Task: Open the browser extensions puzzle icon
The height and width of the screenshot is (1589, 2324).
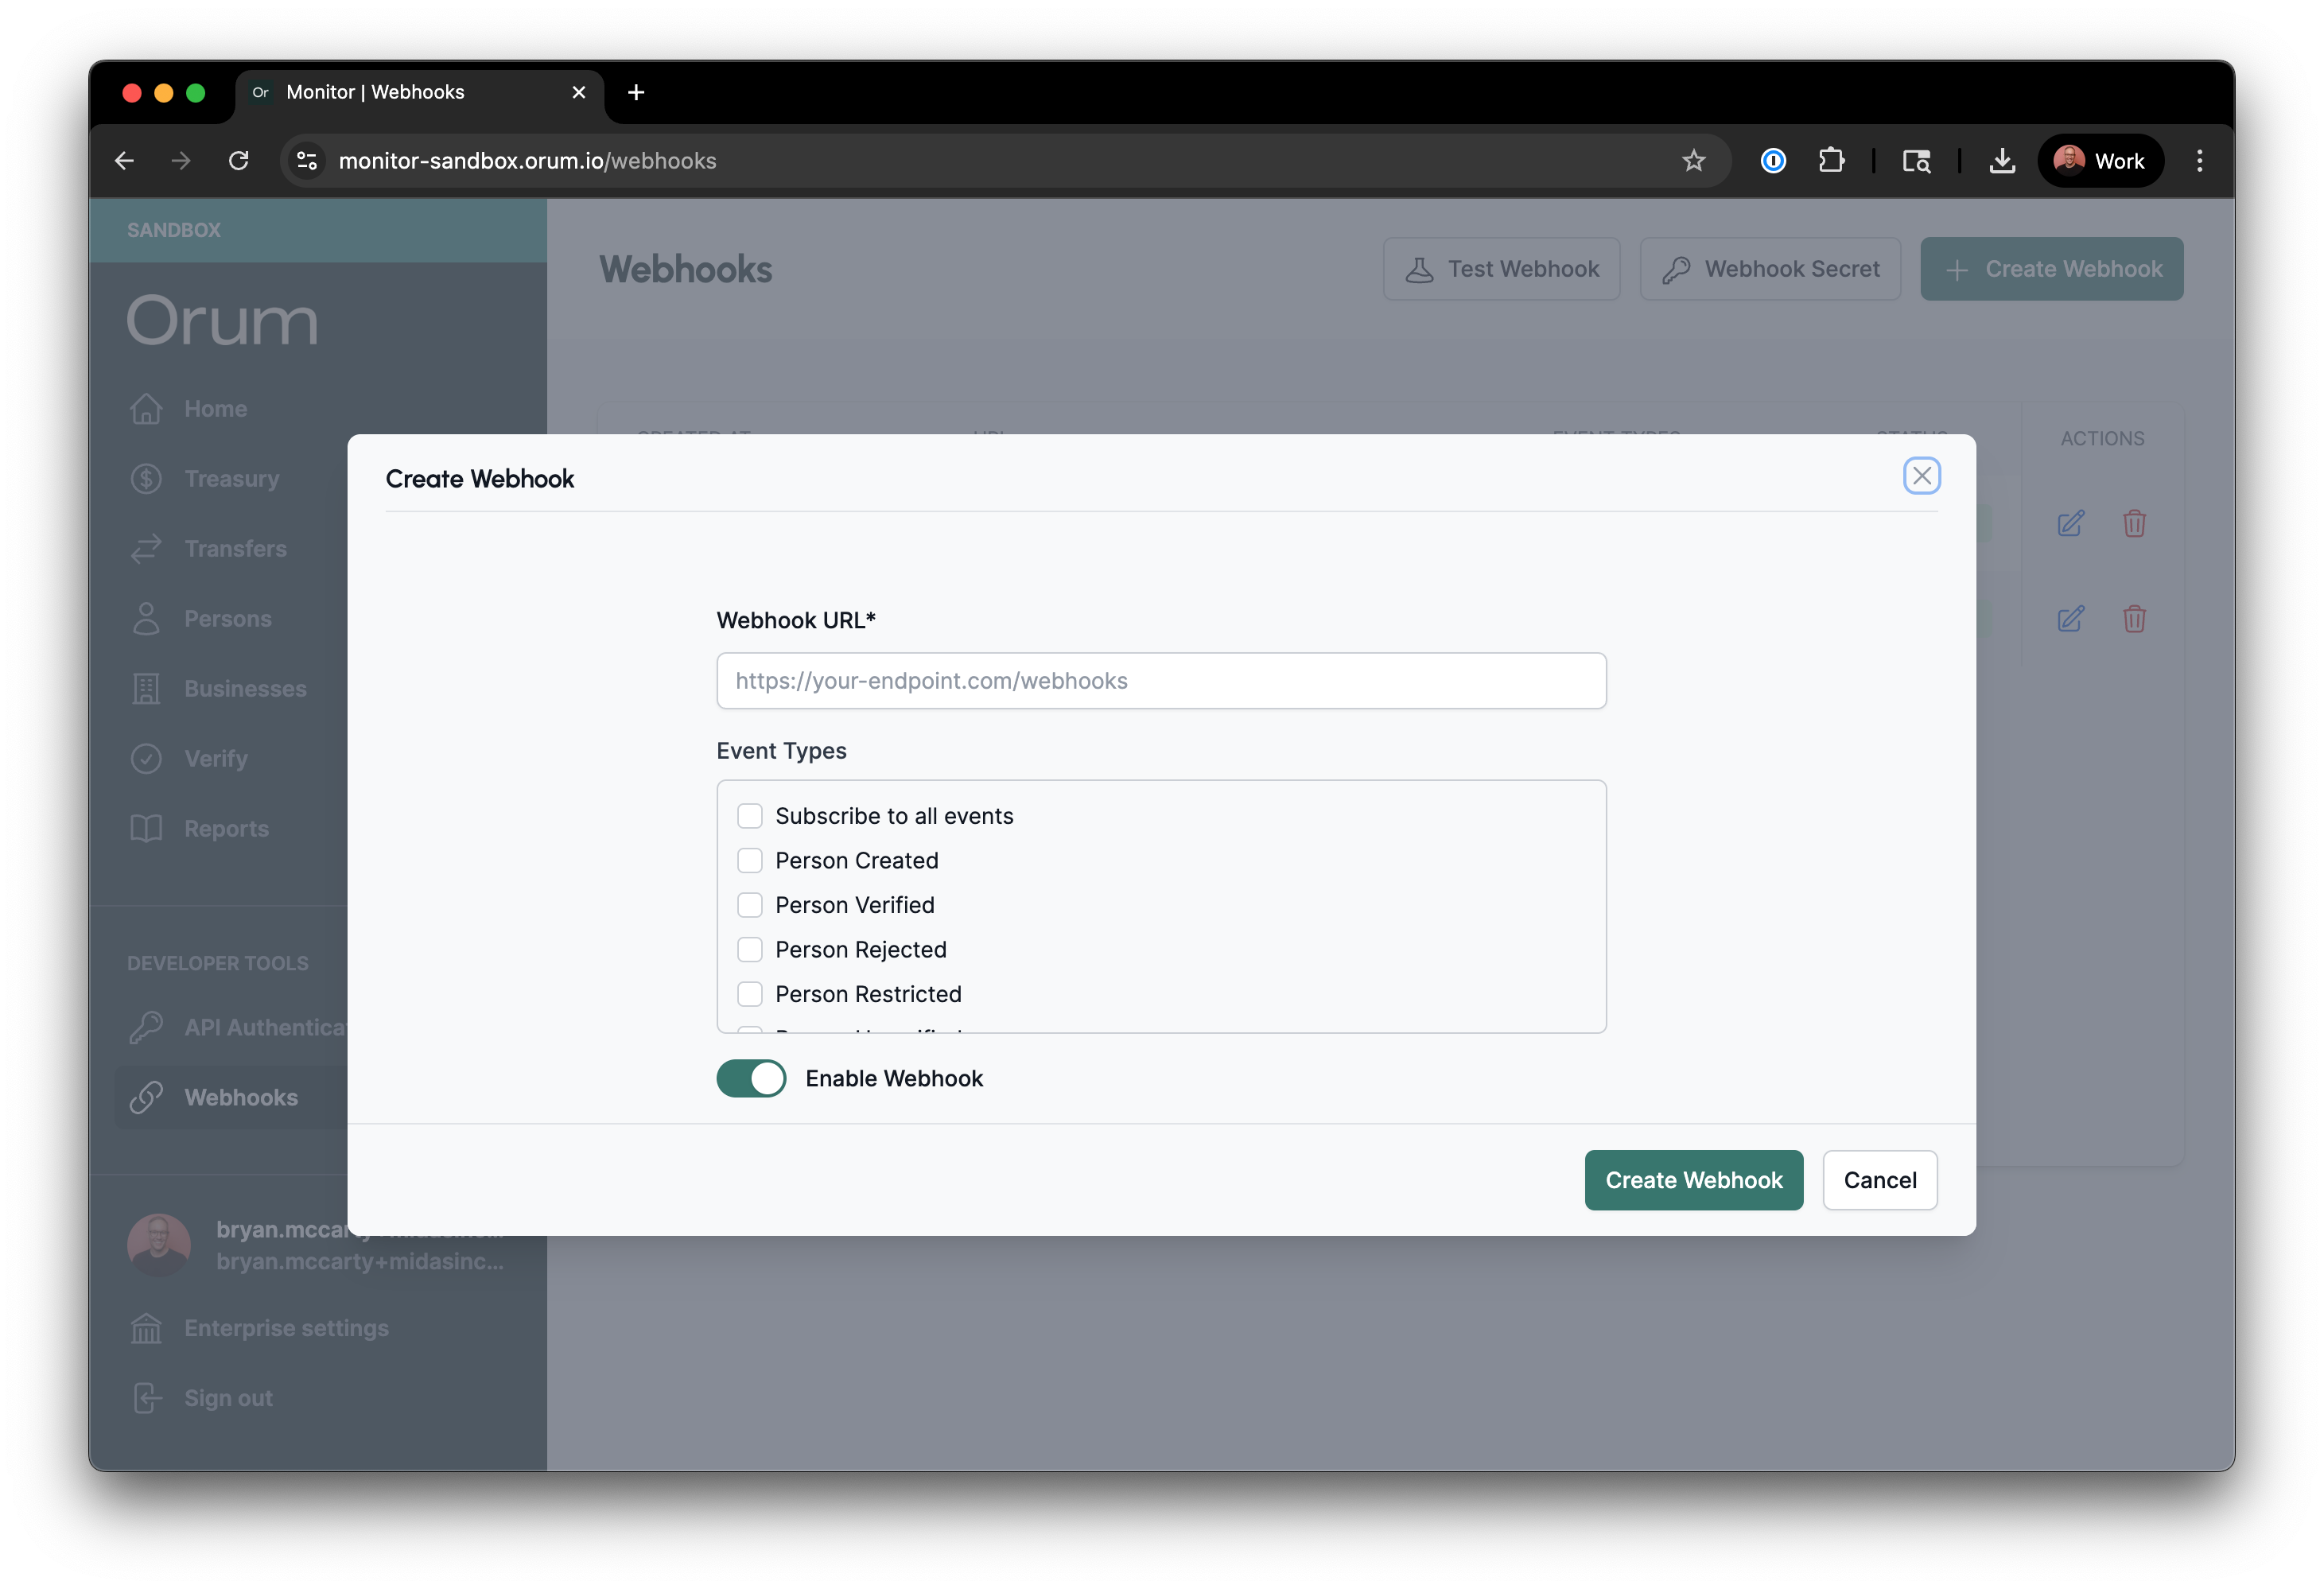Action: click(1831, 161)
